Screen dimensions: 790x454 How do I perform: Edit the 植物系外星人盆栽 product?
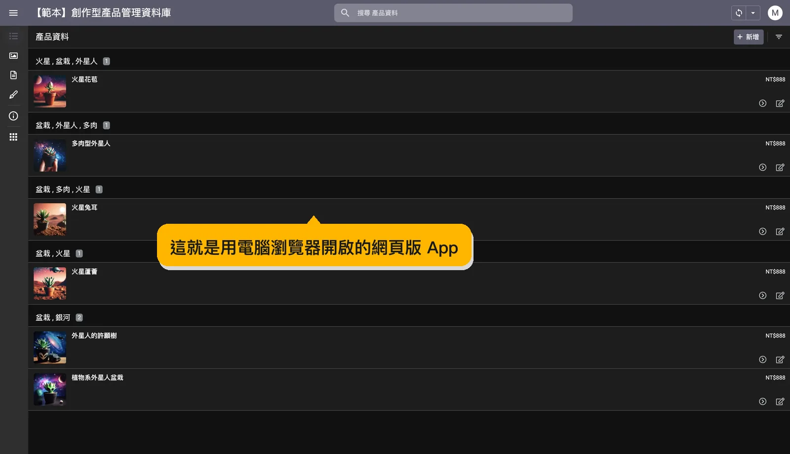click(780, 402)
